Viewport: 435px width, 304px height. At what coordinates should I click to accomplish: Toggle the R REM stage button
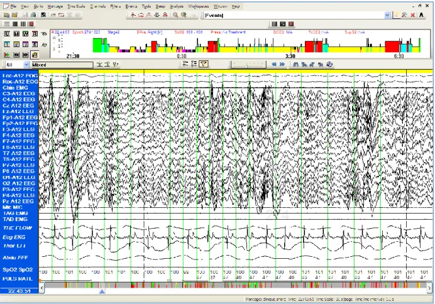(35, 34)
